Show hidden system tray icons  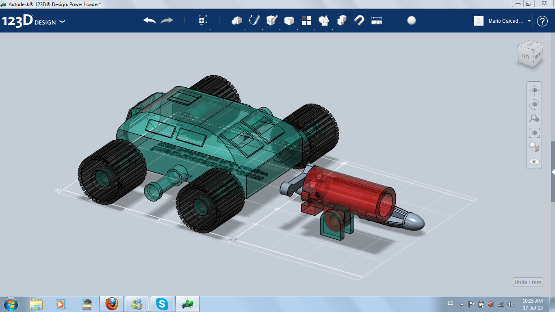tap(462, 304)
